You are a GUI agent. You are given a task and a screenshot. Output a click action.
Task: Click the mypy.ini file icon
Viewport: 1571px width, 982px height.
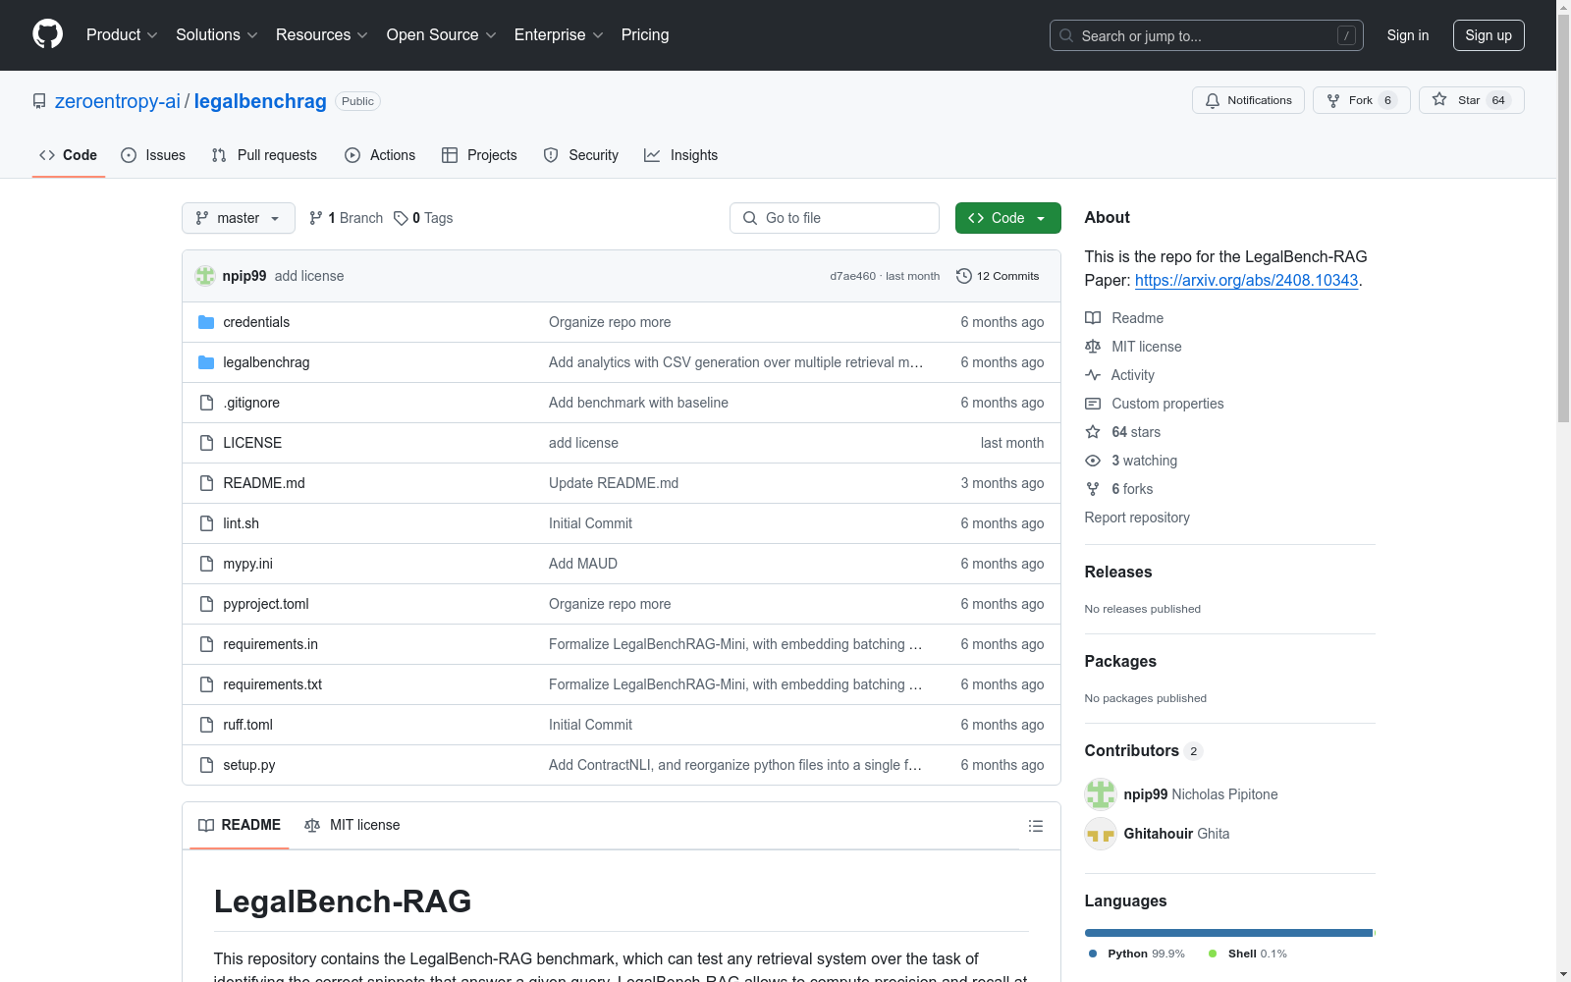coord(206,564)
